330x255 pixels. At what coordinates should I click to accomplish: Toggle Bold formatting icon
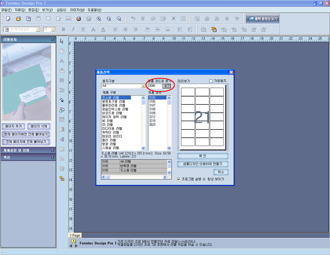tap(63, 29)
